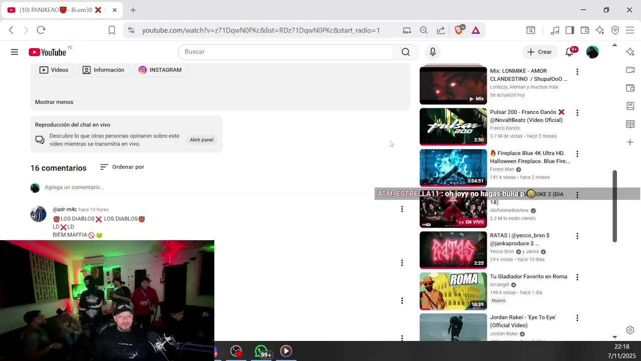
Task: Click the install-app icon in address bar
Action: 407,30
